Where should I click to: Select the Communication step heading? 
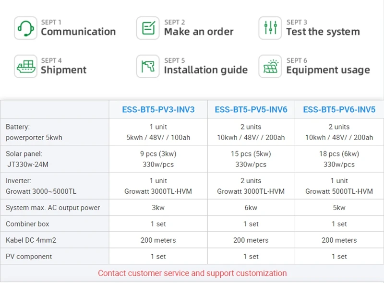click(x=78, y=32)
